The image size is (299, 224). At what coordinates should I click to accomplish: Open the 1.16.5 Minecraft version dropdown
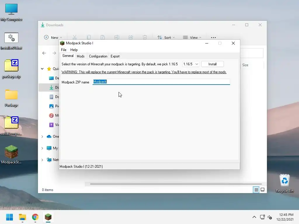(191, 64)
